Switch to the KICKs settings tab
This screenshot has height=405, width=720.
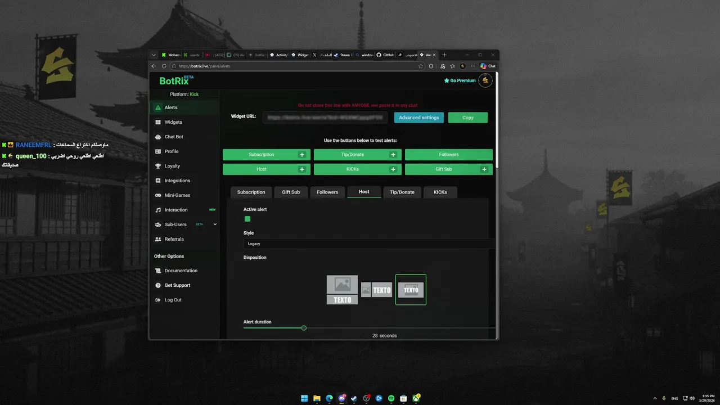pos(440,192)
